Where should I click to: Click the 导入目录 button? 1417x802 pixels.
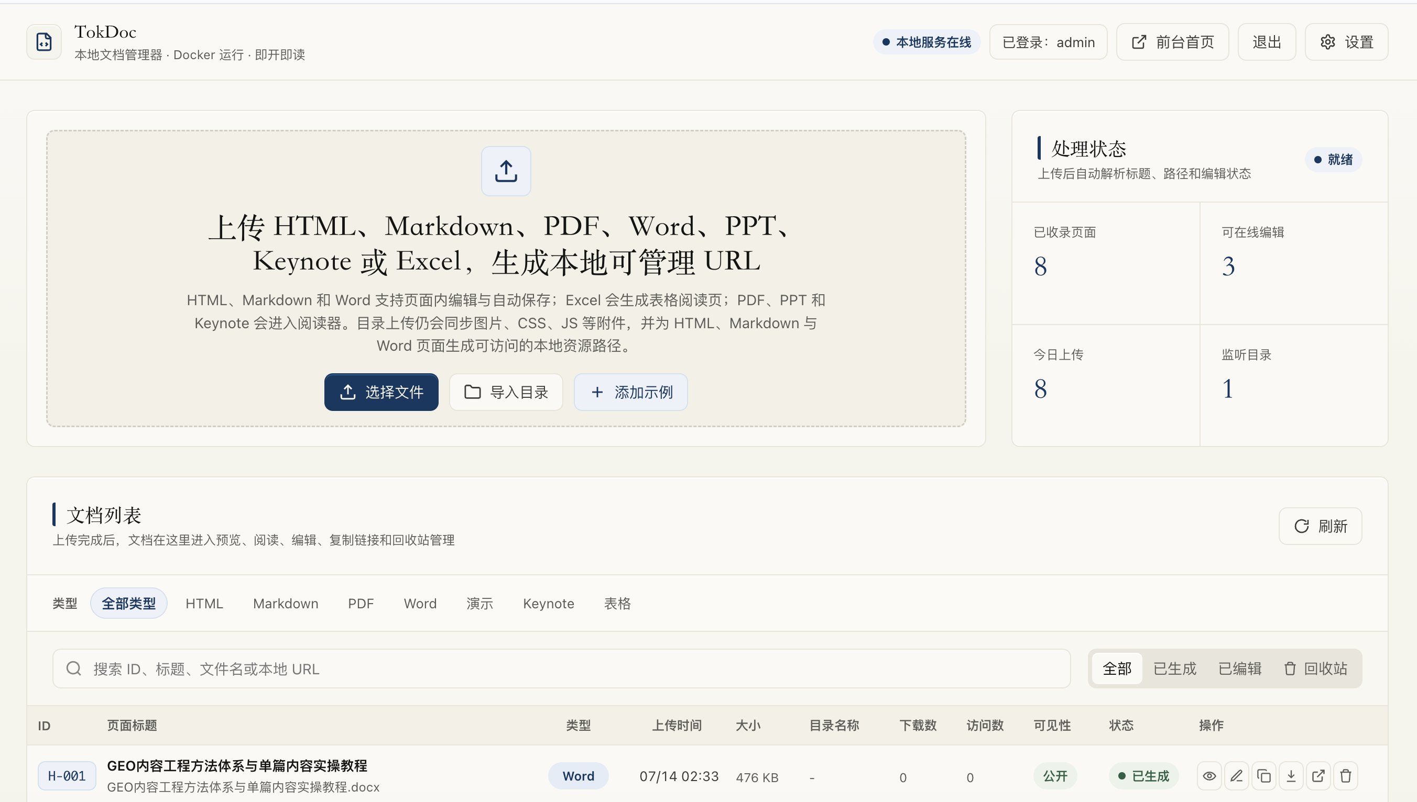pos(506,392)
